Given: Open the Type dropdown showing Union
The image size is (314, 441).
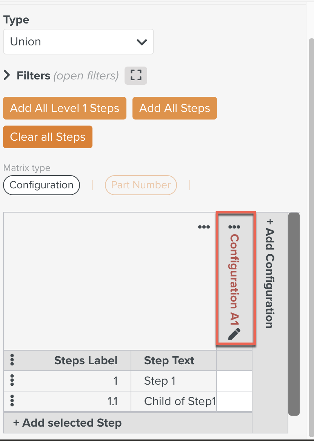Looking at the screenshot, I should pyautogui.click(x=78, y=42).
